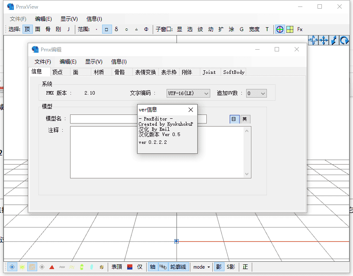353x276 pixels.
Task: Close the ver信息 popup
Action: tap(191, 109)
